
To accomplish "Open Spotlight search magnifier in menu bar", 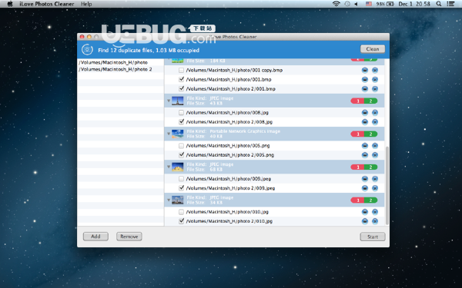I will [x=439, y=4].
